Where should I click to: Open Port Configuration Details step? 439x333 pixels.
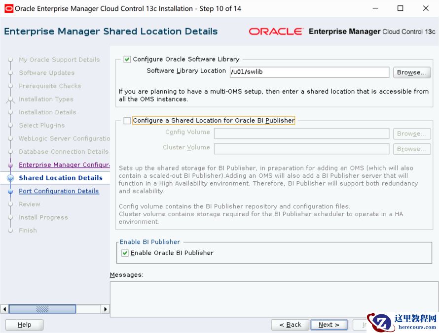tap(59, 191)
